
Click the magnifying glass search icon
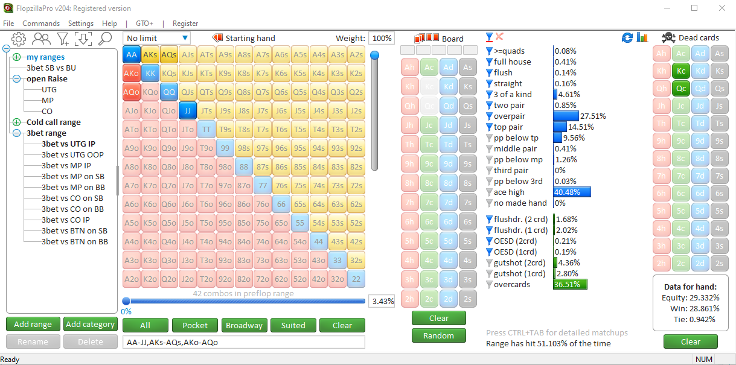click(105, 39)
